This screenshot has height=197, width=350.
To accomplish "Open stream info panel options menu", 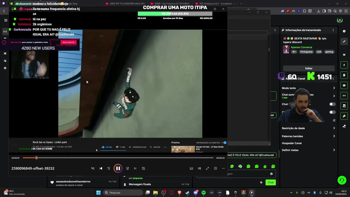I will pyautogui.click(x=333, y=30).
